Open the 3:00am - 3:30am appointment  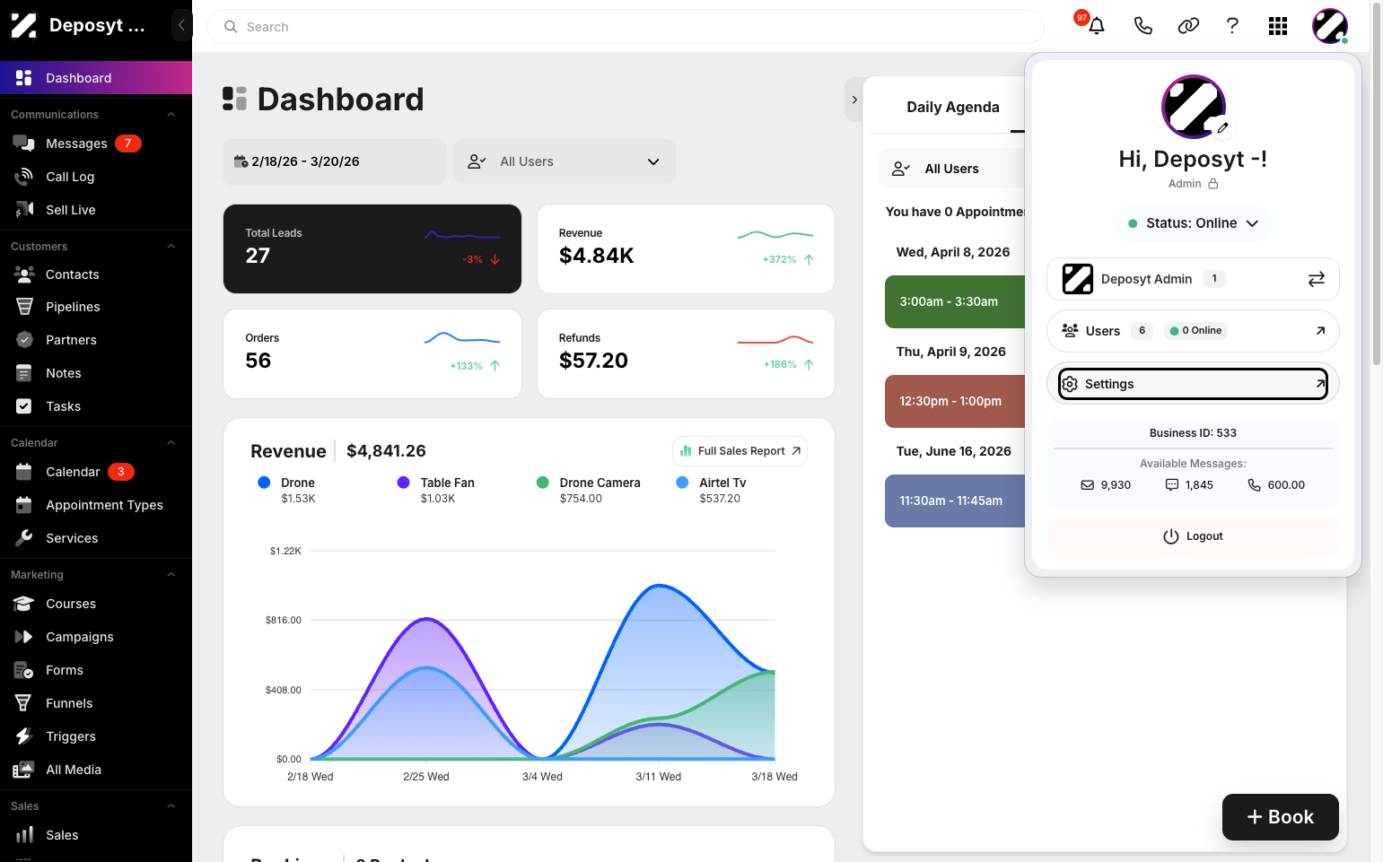(x=955, y=301)
